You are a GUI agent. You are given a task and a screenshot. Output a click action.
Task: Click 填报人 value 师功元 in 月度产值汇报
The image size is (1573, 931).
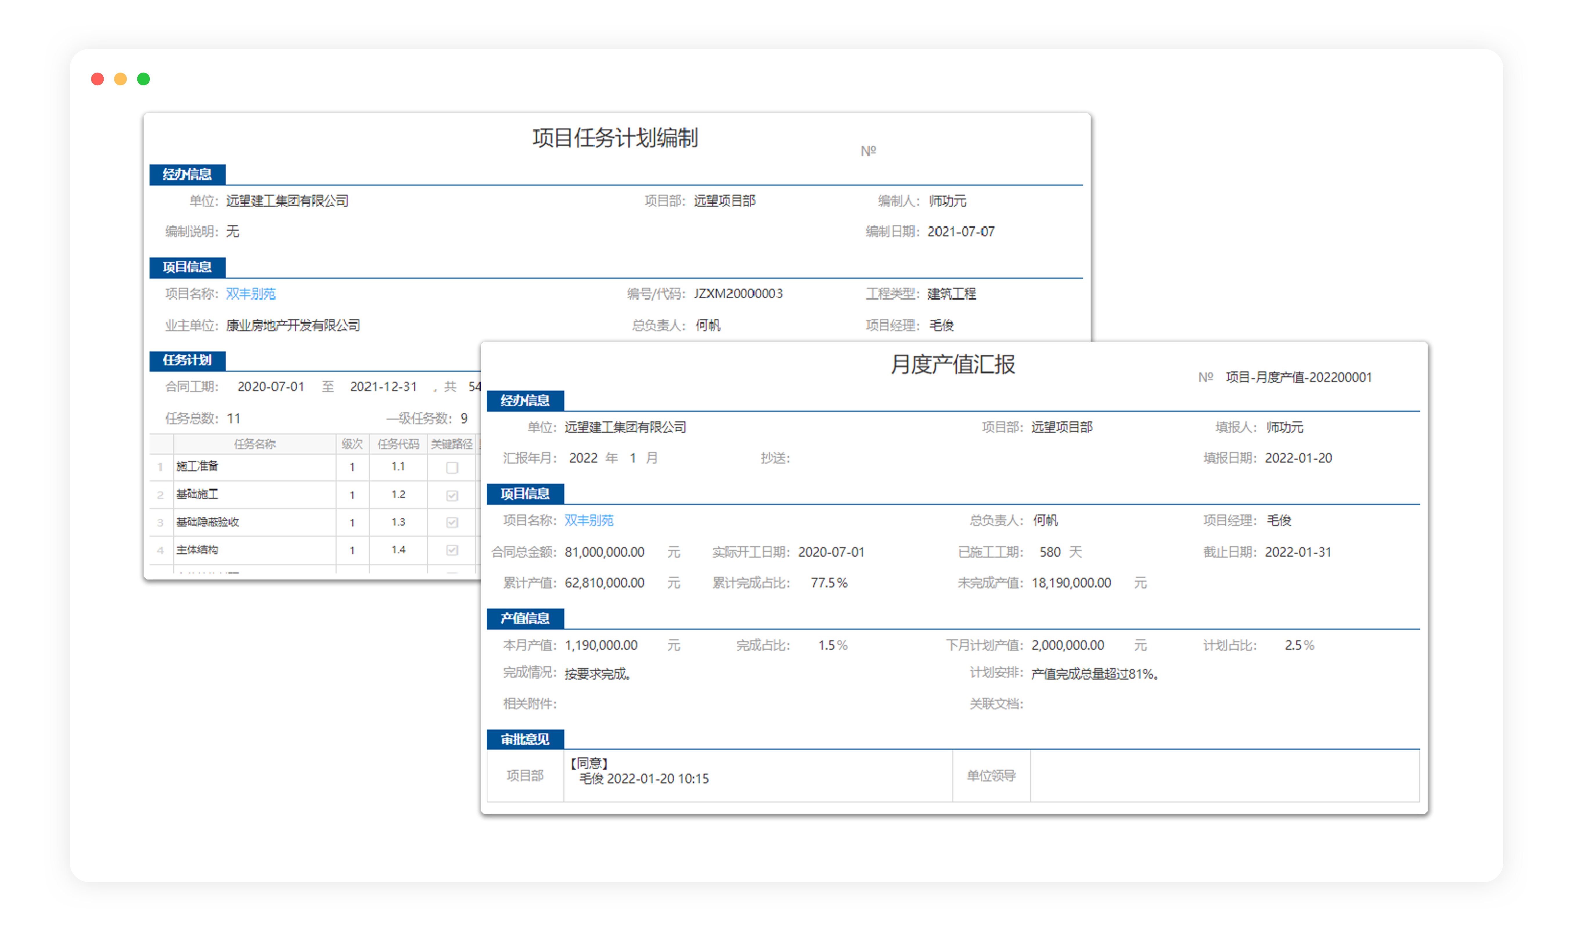1285,427
